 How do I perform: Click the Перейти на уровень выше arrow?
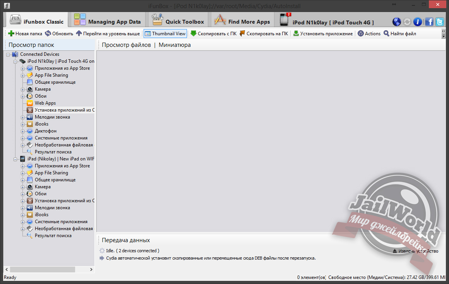[79, 34]
